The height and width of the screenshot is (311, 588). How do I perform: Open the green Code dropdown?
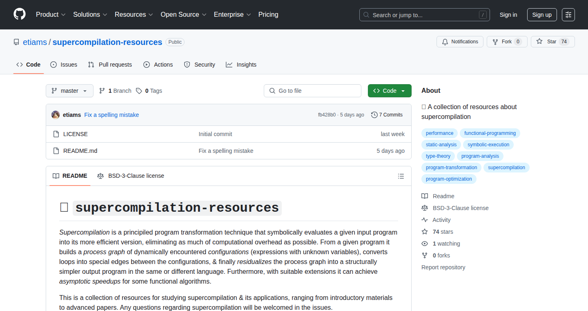(x=390, y=91)
